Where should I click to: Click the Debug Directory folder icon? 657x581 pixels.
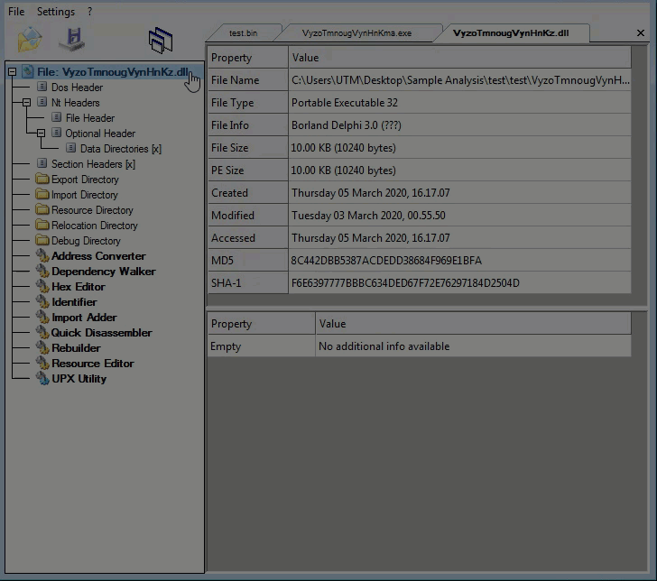pyautogui.click(x=42, y=240)
